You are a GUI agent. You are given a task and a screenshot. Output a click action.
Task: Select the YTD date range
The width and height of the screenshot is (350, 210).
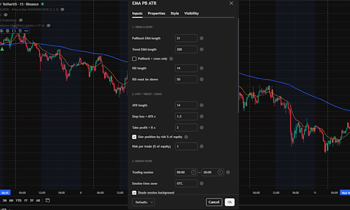click(19, 201)
